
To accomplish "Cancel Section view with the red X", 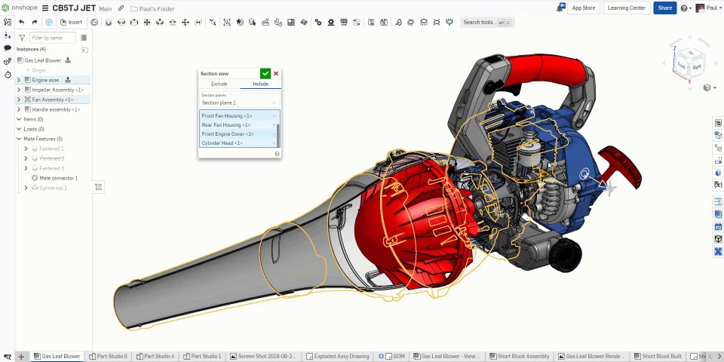I will coord(276,73).
